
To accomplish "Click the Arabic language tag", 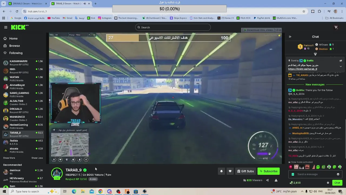I will pos(93,179).
